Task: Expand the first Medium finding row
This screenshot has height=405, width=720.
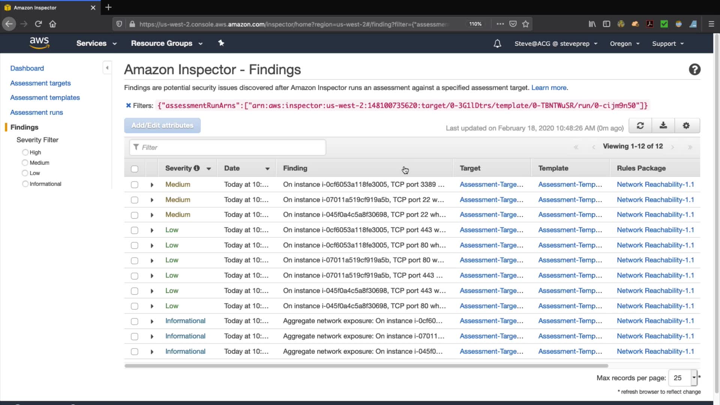Action: click(x=152, y=185)
